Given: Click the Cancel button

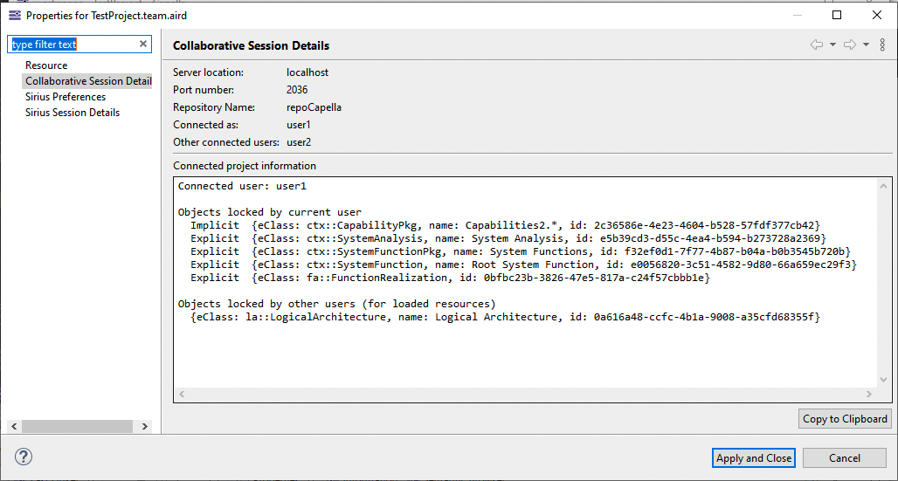Looking at the screenshot, I should coord(845,457).
